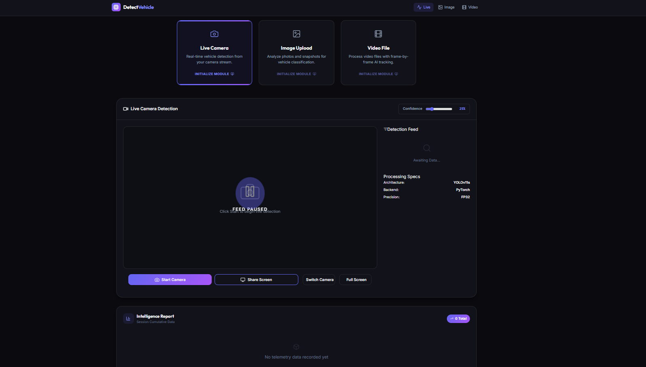Click the PyTorch backend value

463,190
